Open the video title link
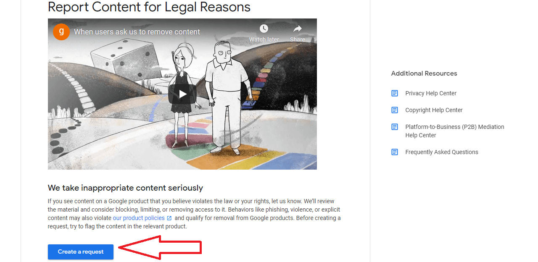 tap(137, 32)
